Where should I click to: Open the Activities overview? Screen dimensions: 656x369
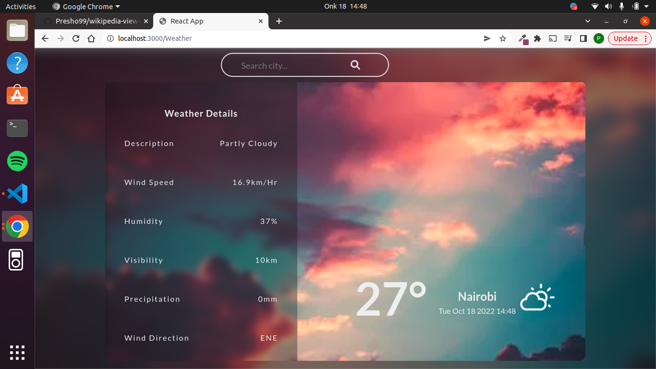pos(20,6)
